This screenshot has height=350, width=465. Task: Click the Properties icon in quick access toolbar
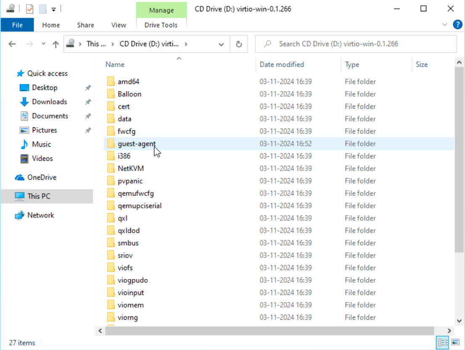tap(29, 9)
